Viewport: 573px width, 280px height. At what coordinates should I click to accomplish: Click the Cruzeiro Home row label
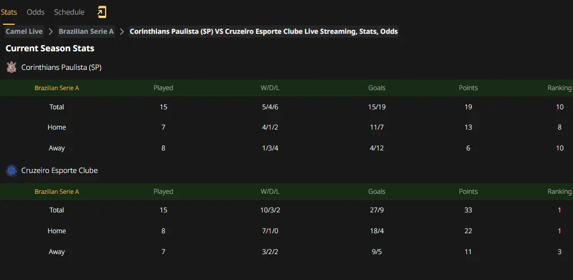tap(56, 231)
